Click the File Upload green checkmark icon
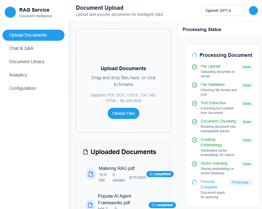Image resolution: width=262 pixels, height=209 pixels. tap(194, 67)
